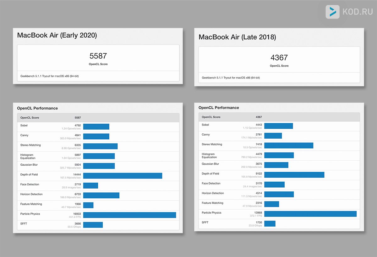Click the "303.0 Mpixels/sec" rate value

point(71,138)
